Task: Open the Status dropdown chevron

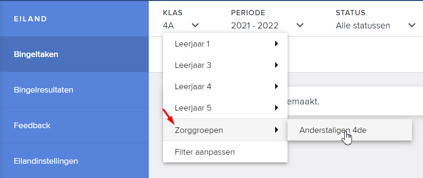Action: click(412, 25)
